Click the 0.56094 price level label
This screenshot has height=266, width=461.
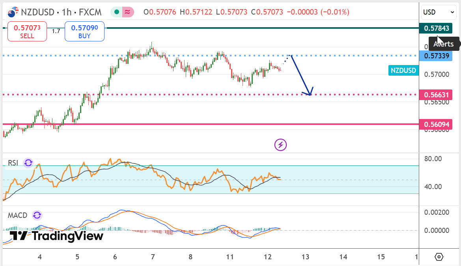click(x=436, y=124)
